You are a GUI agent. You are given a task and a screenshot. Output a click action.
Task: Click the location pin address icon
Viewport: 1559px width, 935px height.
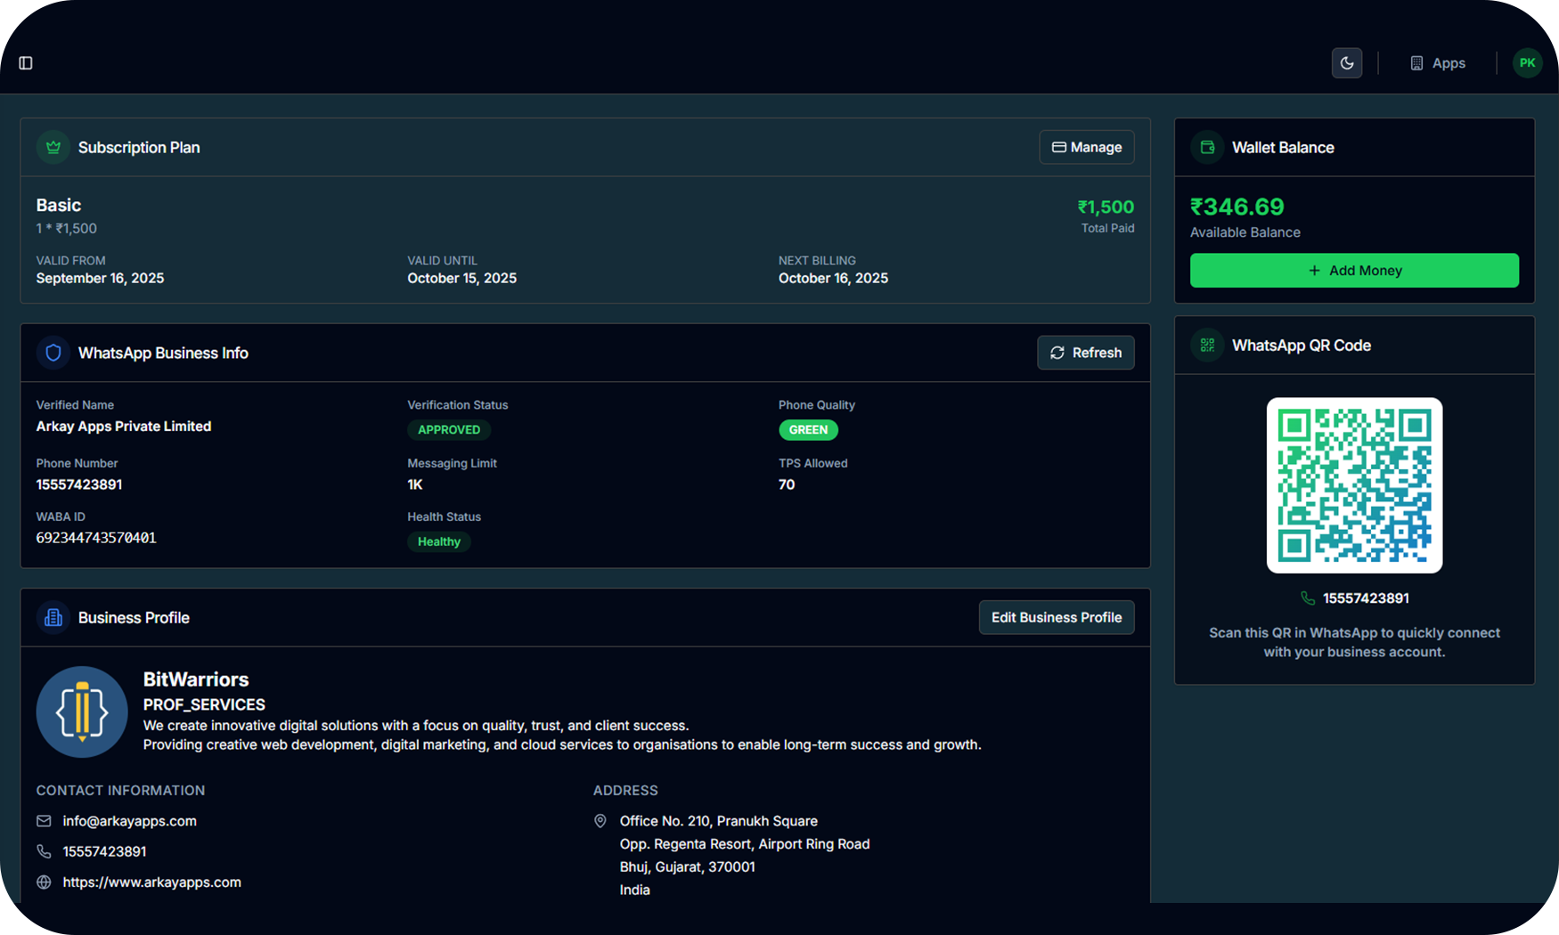coord(600,821)
